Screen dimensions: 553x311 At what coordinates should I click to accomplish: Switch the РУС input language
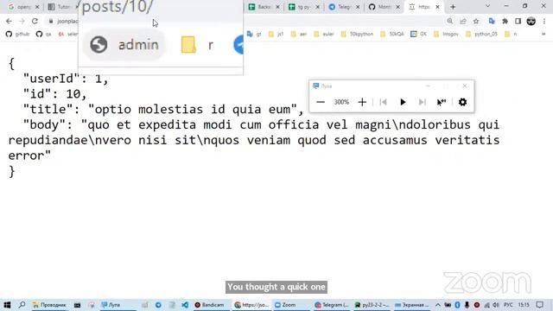click(508, 305)
